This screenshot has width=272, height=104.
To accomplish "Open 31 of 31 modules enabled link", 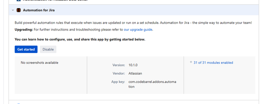I will pyautogui.click(x=213, y=63).
